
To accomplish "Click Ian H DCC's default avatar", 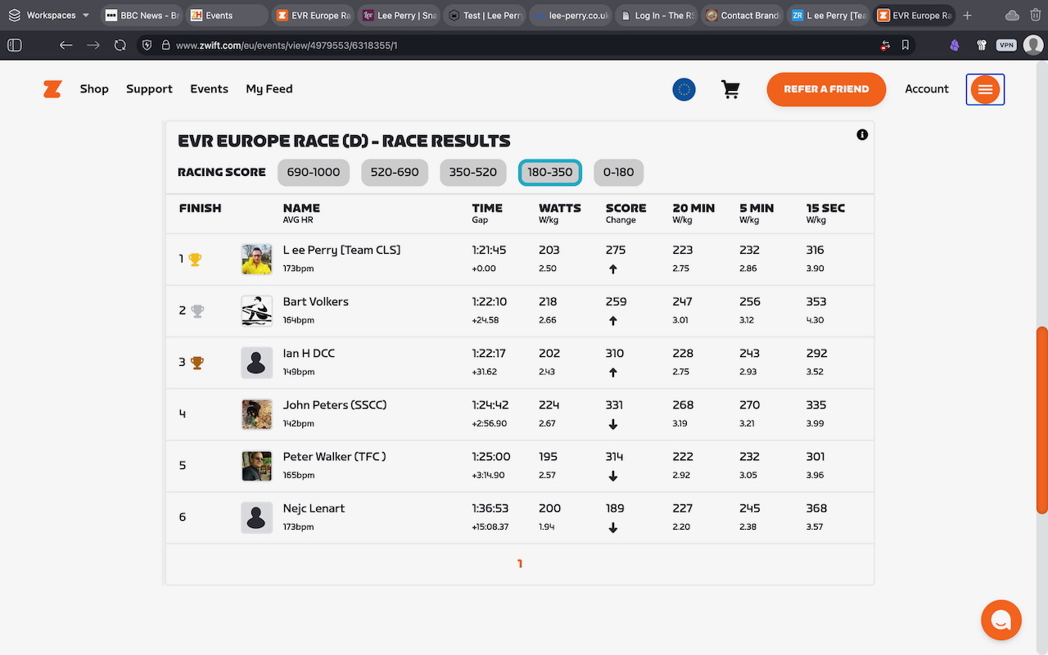I will click(256, 363).
